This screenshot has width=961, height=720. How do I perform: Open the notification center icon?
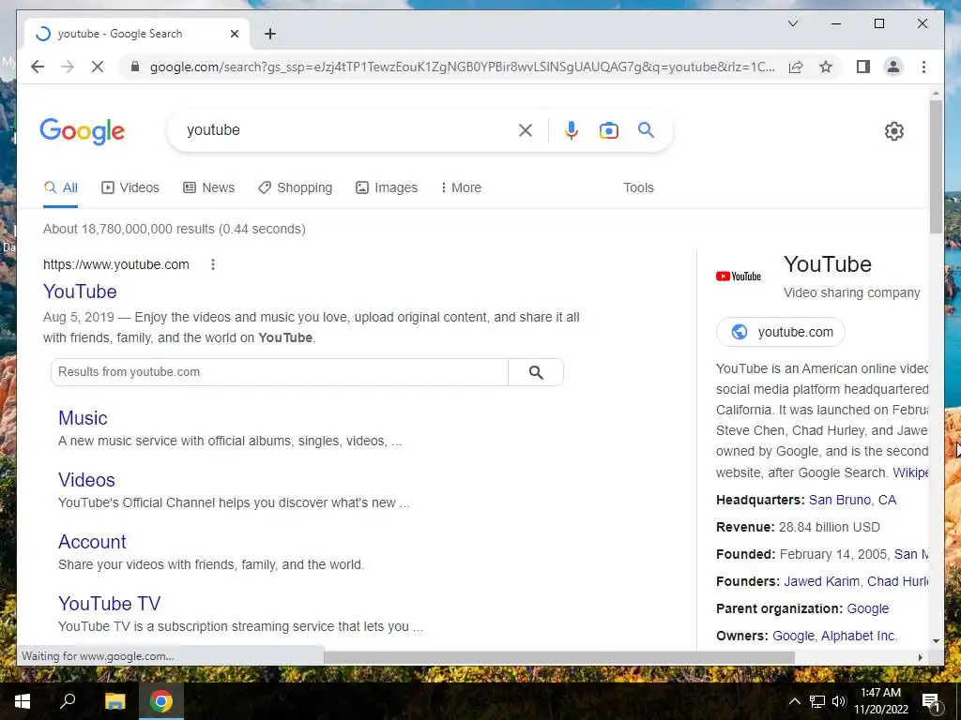(x=931, y=701)
